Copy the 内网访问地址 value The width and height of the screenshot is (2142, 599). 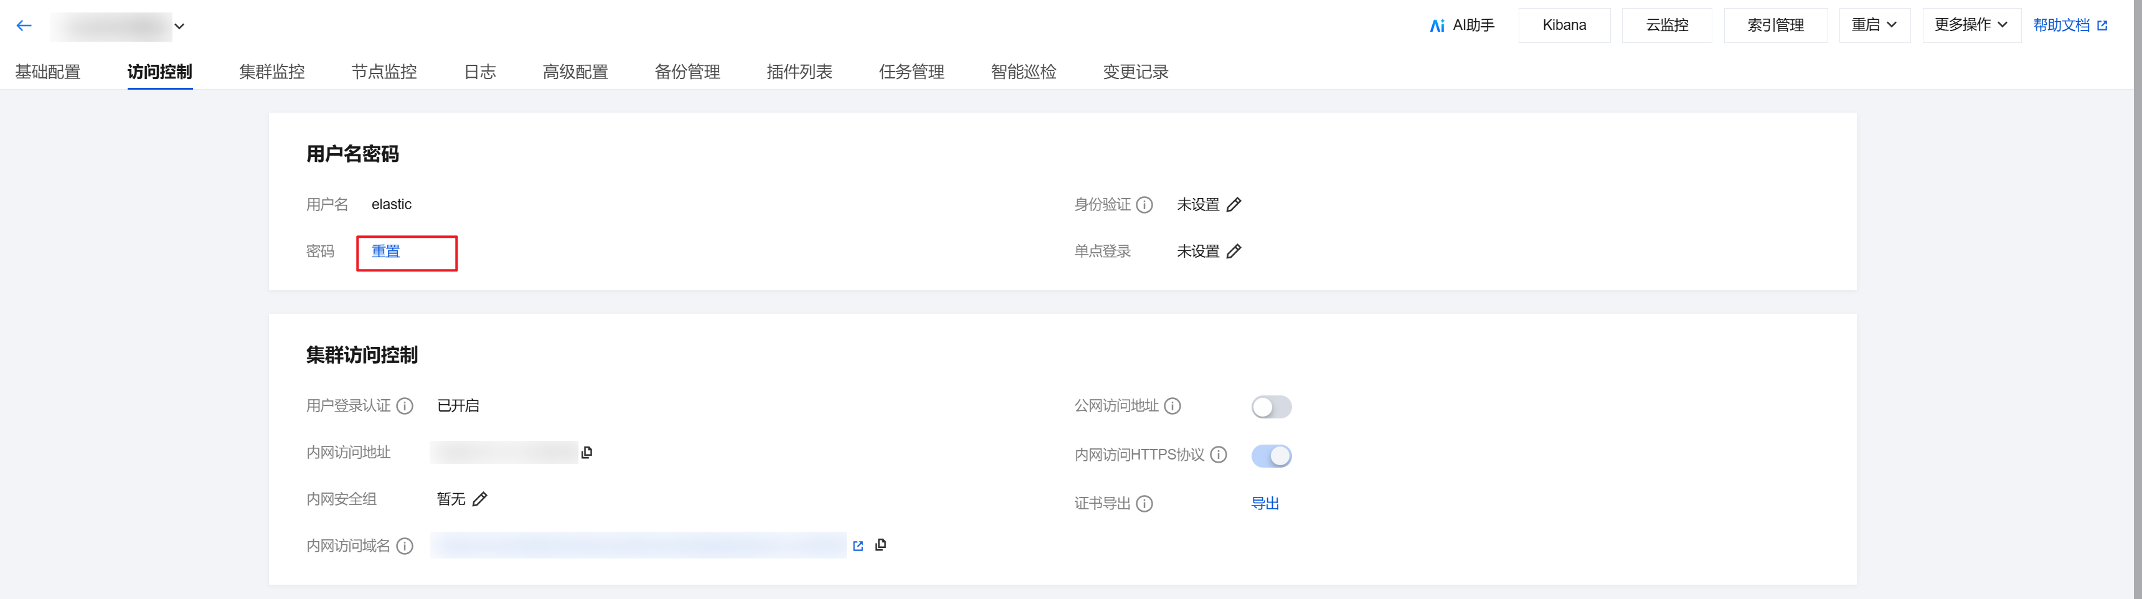pos(587,453)
